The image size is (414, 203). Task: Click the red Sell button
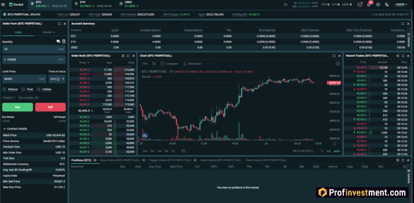coord(51,107)
